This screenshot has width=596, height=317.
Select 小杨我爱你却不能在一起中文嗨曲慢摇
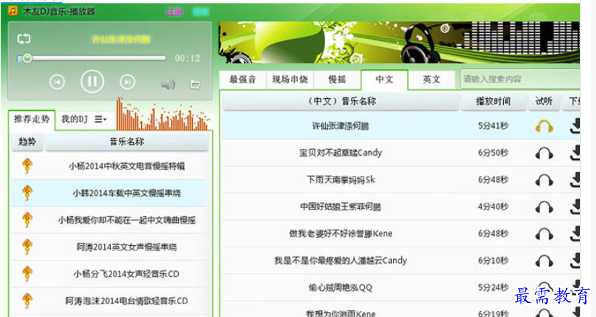126,220
